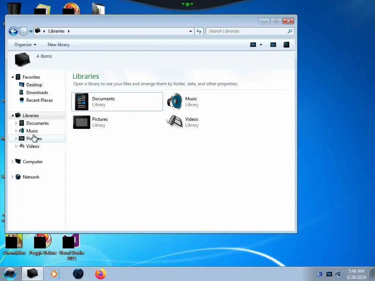Open the Help icon in toolbar
Image resolution: width=375 pixels, height=281 pixels.
(x=286, y=45)
